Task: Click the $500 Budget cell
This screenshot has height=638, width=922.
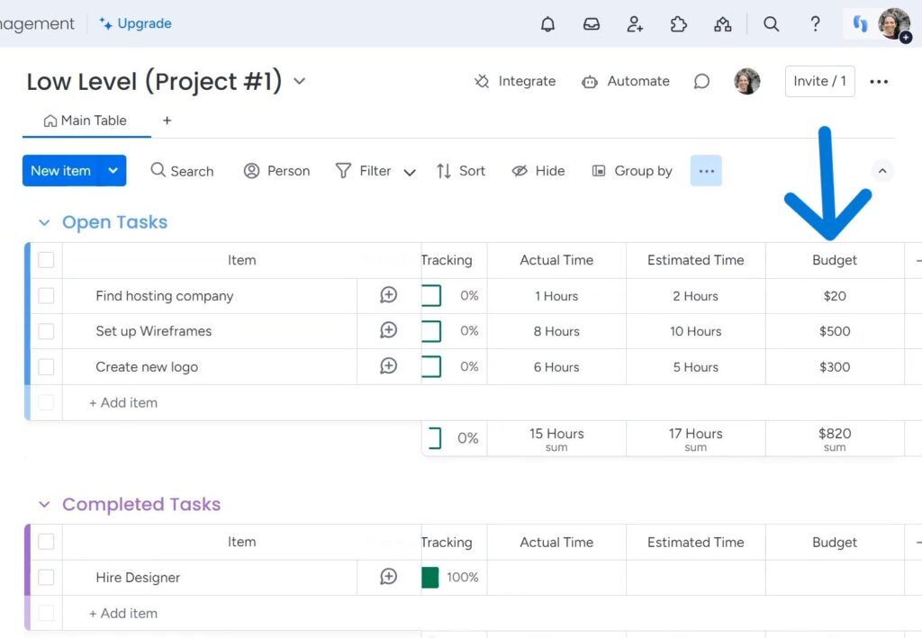Action: pos(835,331)
